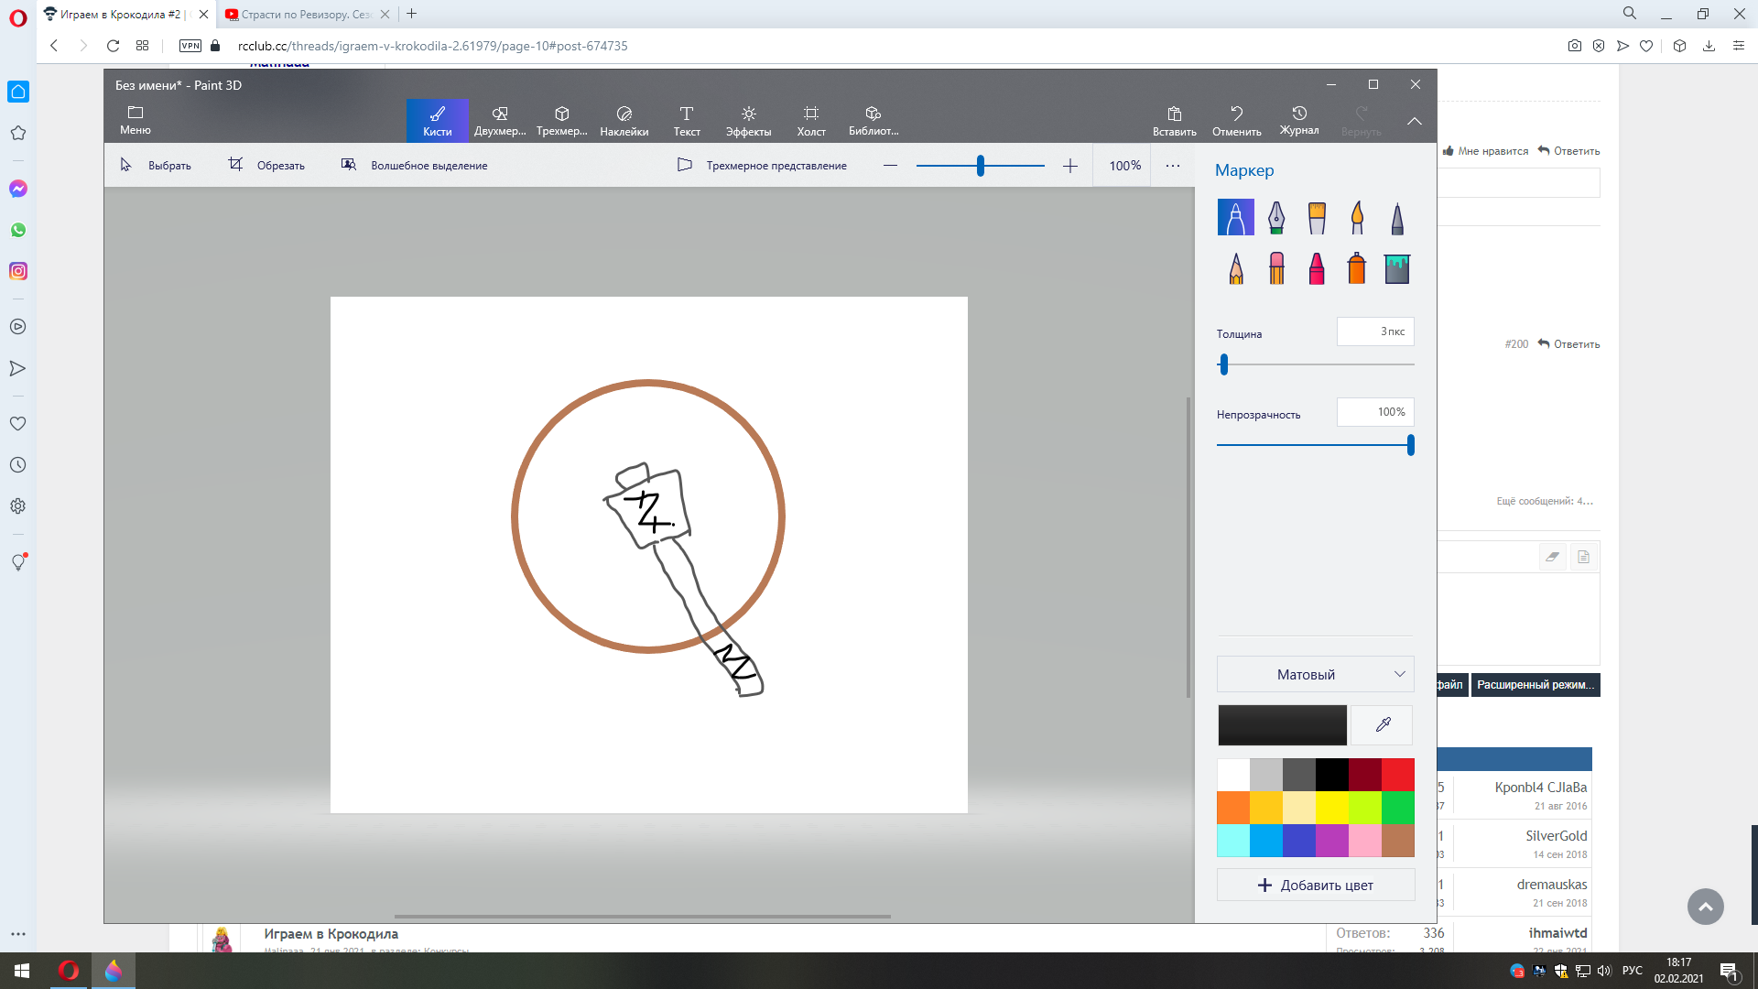The height and width of the screenshot is (989, 1758).
Task: Open Opera sidebar settings gear
Action: 18,506
